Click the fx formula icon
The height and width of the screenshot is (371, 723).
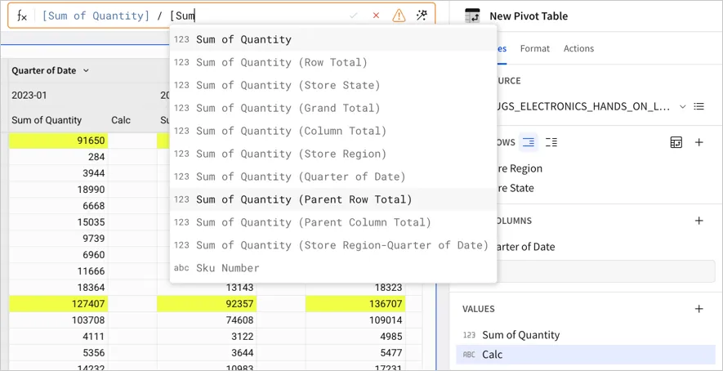(x=22, y=16)
